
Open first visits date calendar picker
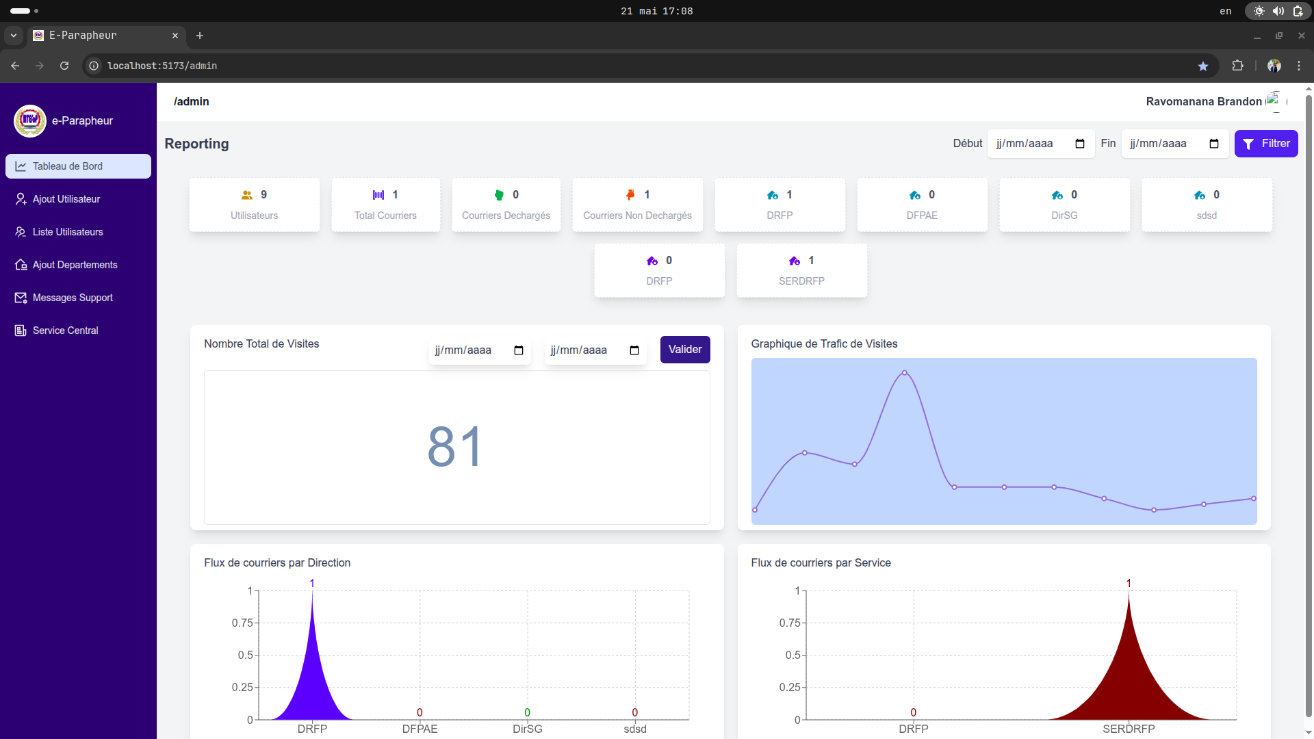[x=519, y=350]
